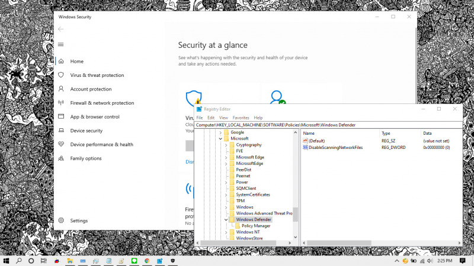Open File Explorer from taskbar
This screenshot has height=266, width=474.
click(70, 261)
